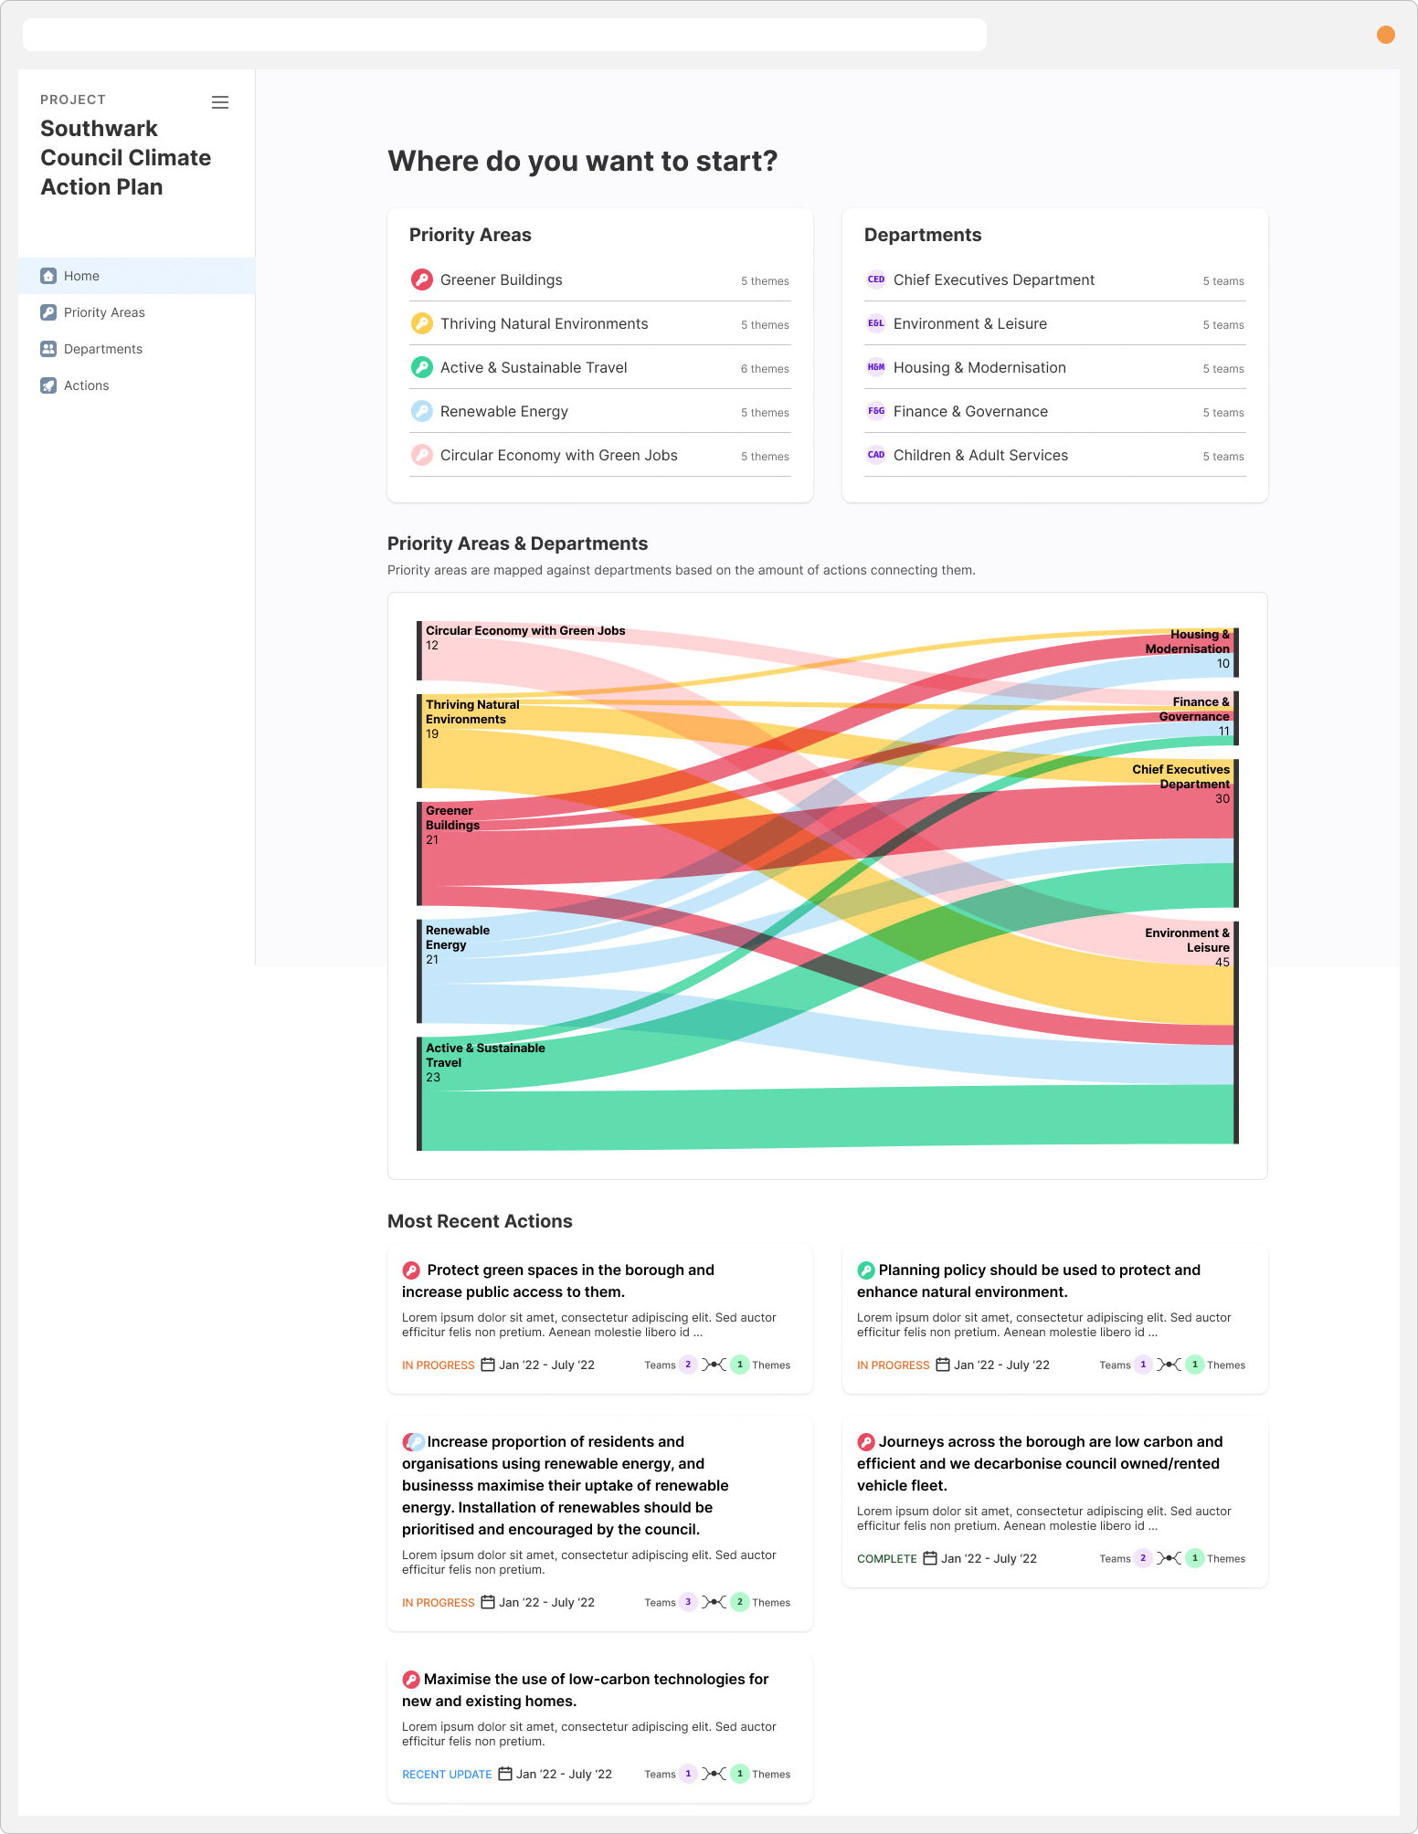Click the orange dot in the top bar
Image resolution: width=1418 pixels, height=1834 pixels.
tap(1385, 35)
